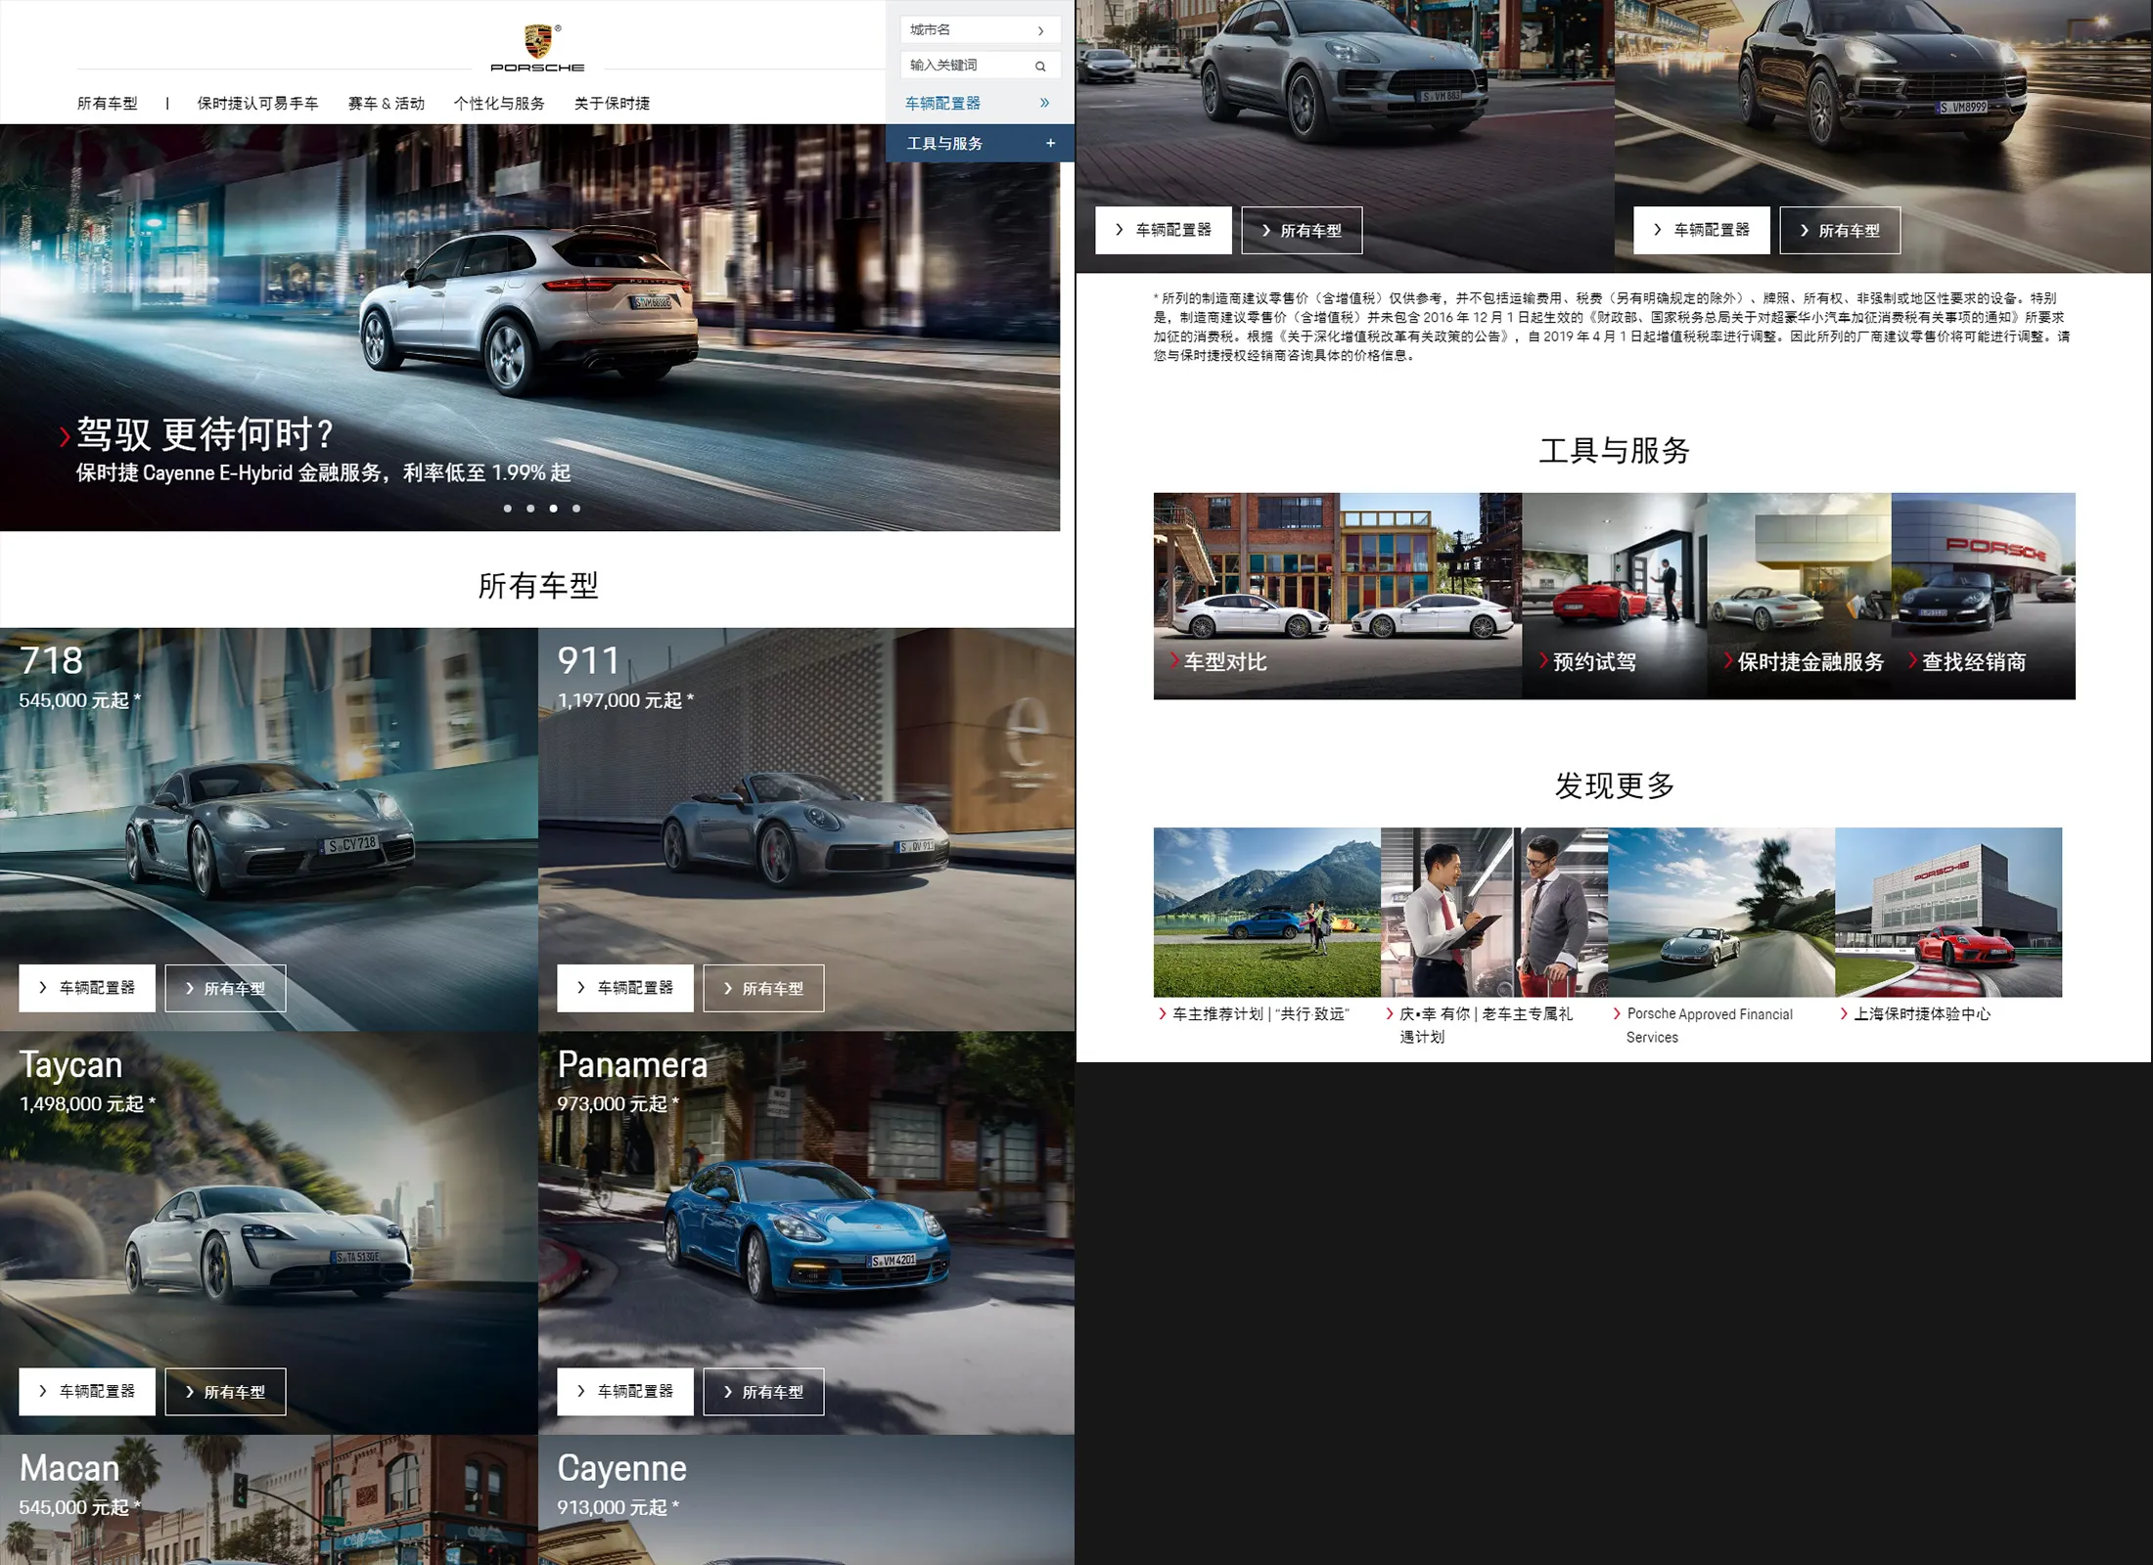
Task: Select the second hero carousel dot
Action: [530, 509]
